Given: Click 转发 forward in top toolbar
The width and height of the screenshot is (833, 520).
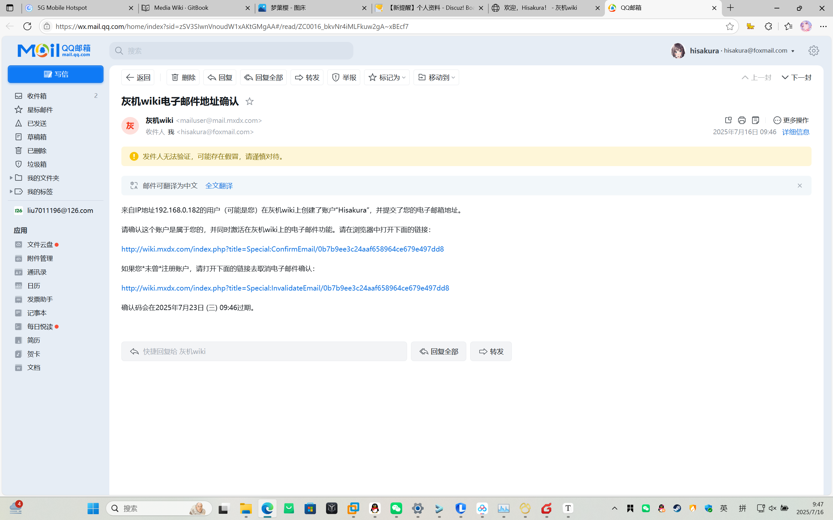Looking at the screenshot, I should [x=307, y=77].
